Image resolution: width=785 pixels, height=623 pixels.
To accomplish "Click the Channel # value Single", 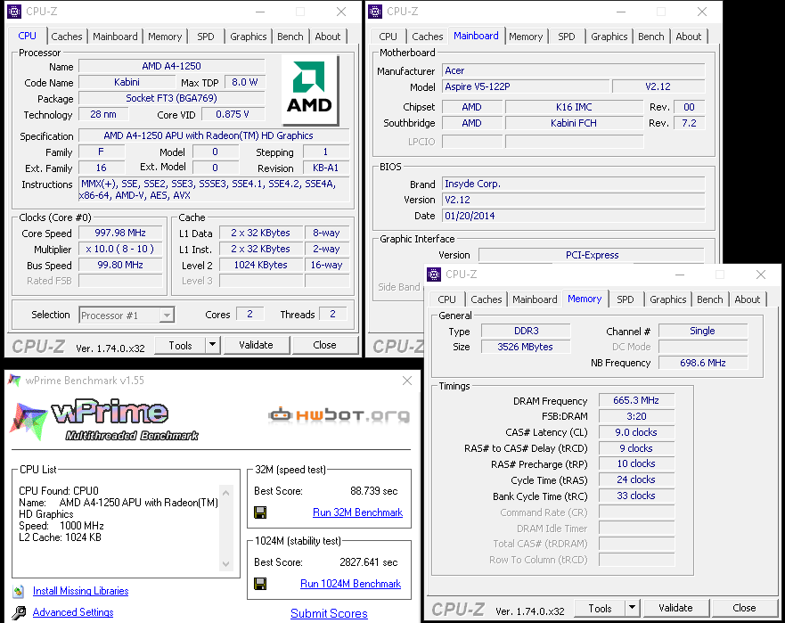I will coord(702,331).
